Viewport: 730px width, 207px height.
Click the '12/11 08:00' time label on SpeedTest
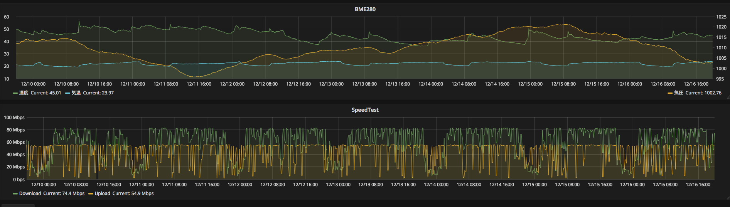(x=174, y=185)
